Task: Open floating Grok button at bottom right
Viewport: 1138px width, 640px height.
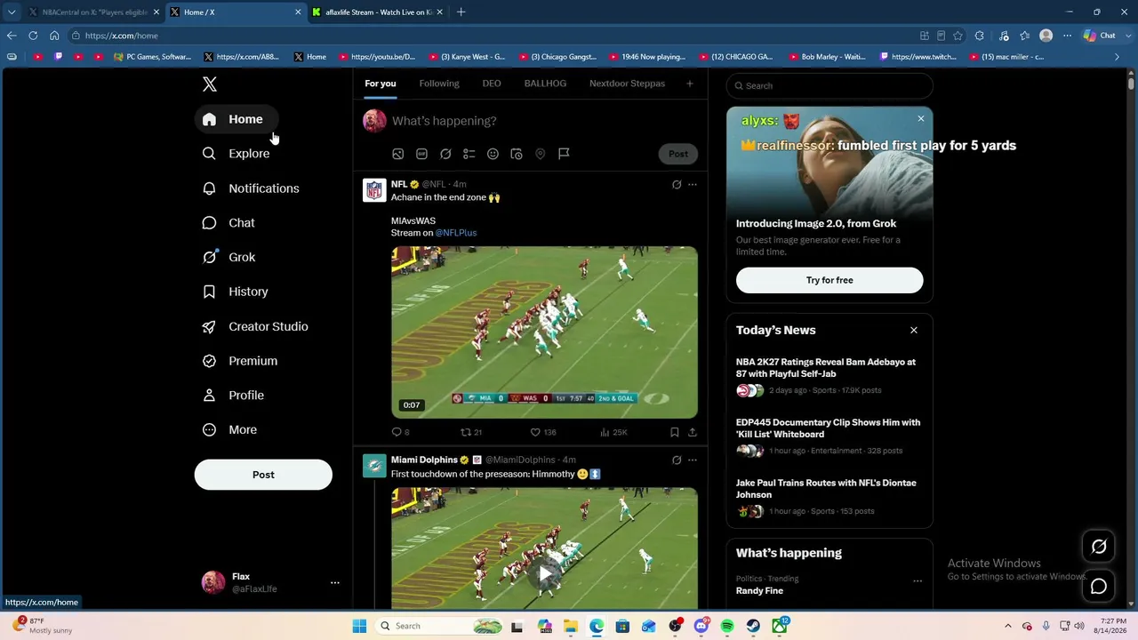Action: coord(1099,547)
